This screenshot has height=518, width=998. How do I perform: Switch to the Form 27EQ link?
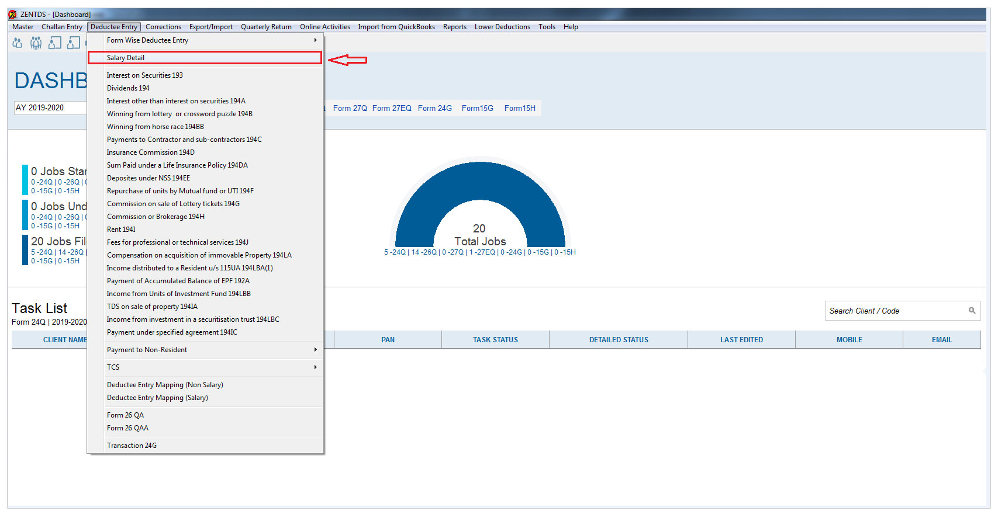(x=392, y=108)
